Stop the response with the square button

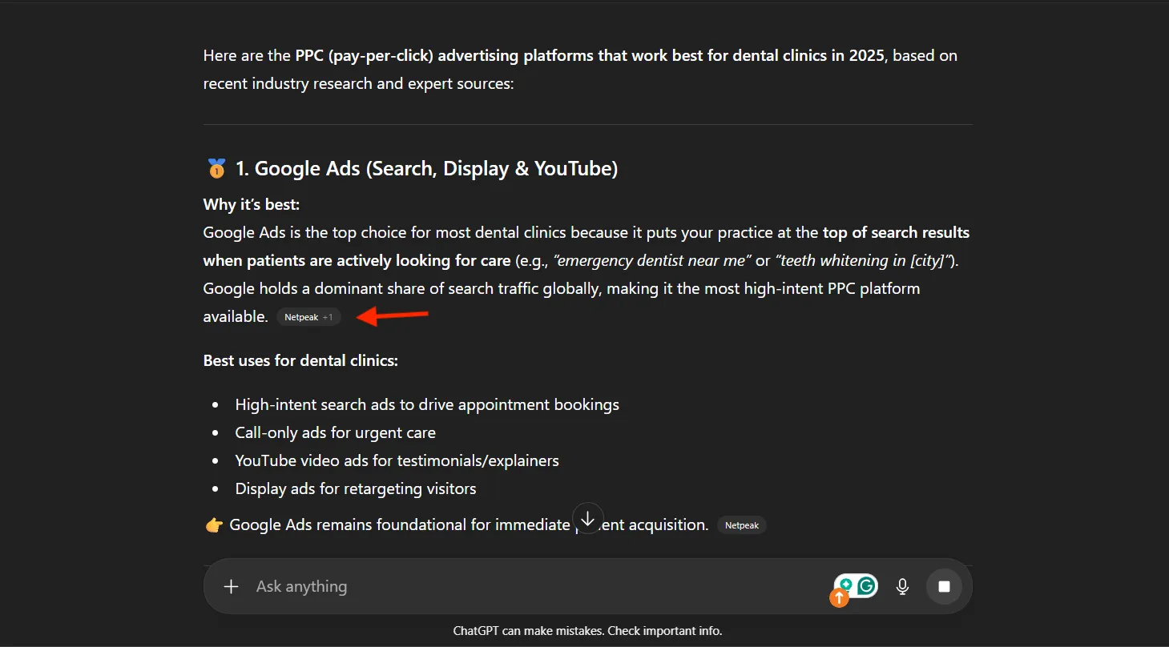pos(944,587)
